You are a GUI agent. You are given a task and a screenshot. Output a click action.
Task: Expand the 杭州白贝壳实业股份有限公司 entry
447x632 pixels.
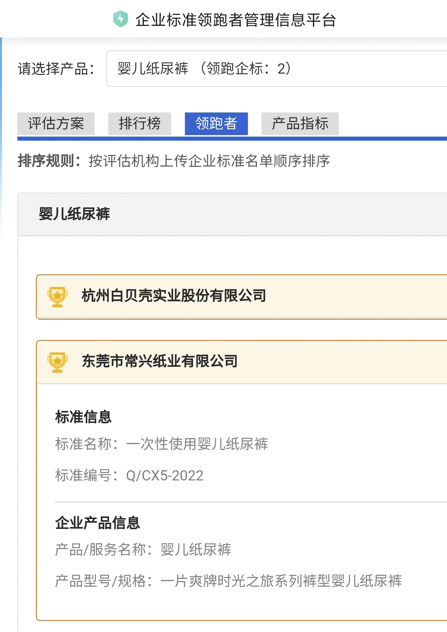pos(242,297)
